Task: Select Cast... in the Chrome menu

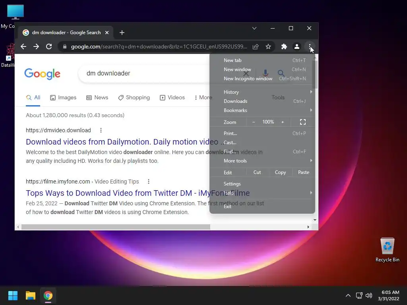Action: pyautogui.click(x=262, y=143)
